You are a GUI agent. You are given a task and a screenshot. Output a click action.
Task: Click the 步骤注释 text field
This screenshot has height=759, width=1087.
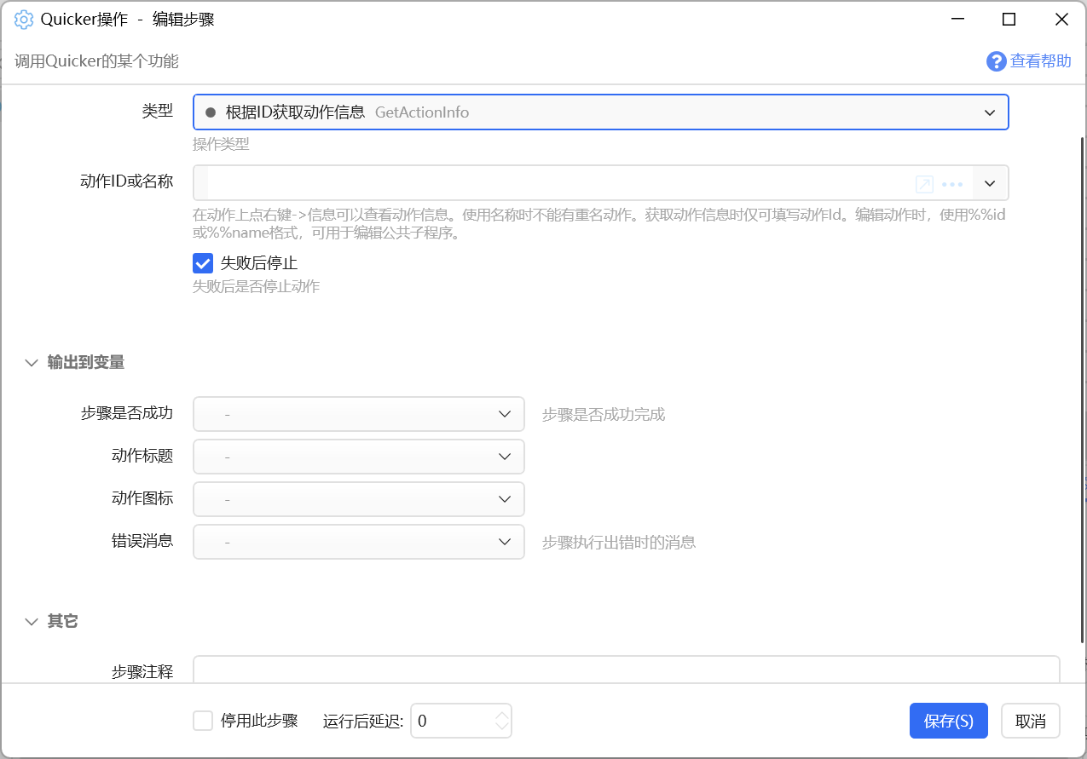[627, 670]
